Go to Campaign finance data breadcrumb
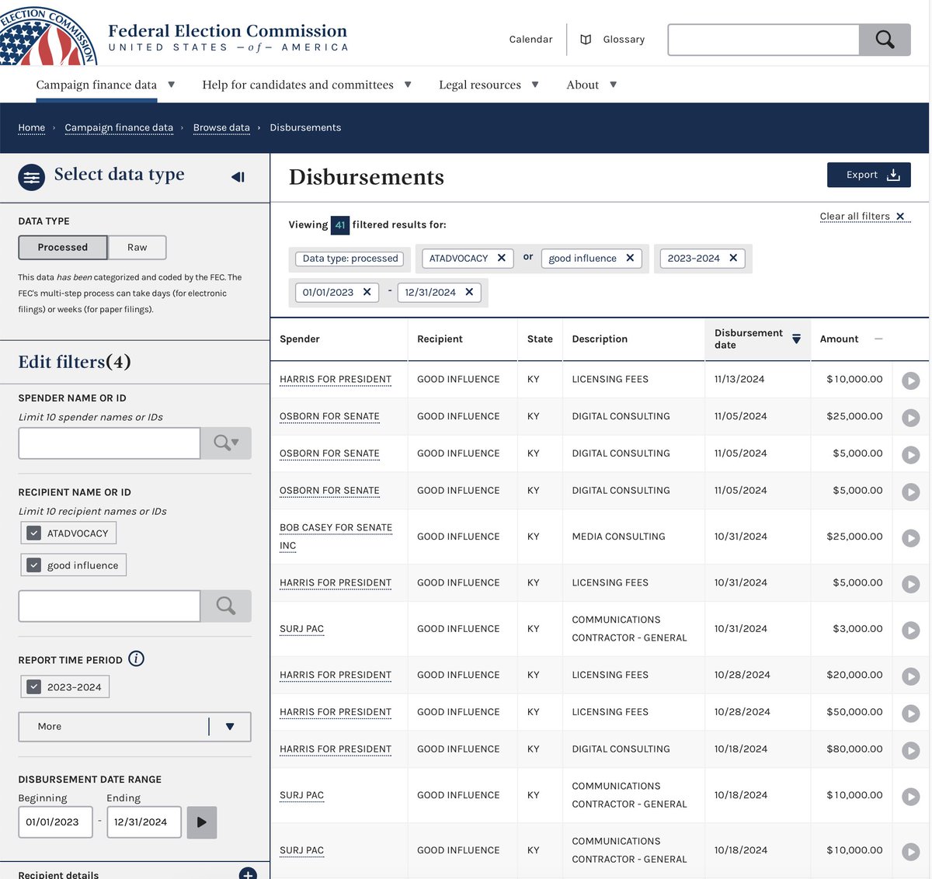The height and width of the screenshot is (879, 932). [x=119, y=127]
